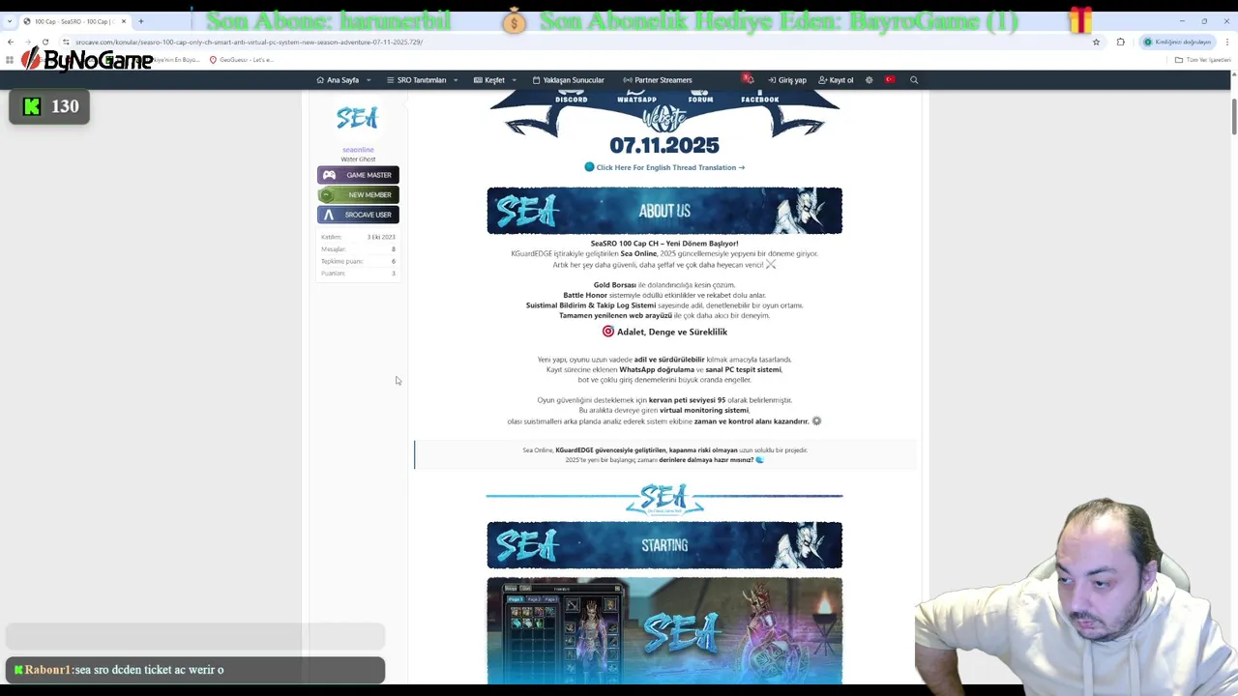Open the Chrome three-dot menu
This screenshot has height=696, width=1238.
tap(1228, 42)
